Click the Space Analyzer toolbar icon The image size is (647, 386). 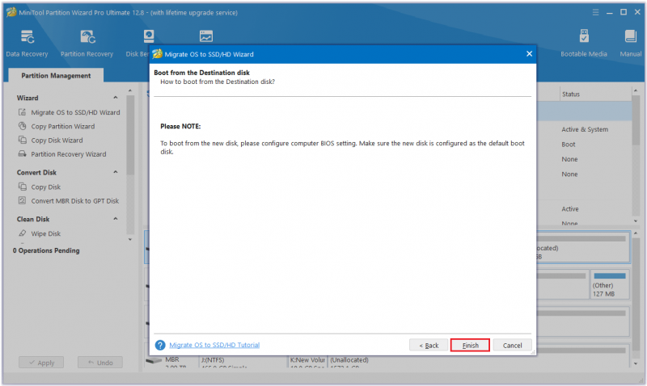pos(206,36)
